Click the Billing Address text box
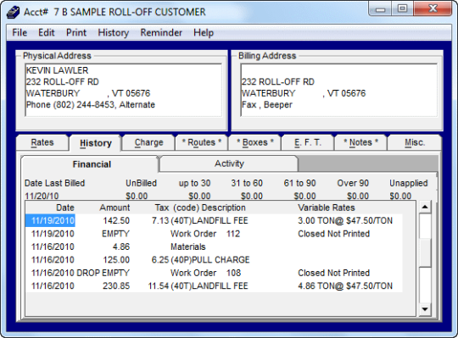The width and height of the screenshot is (458, 338). point(338,90)
